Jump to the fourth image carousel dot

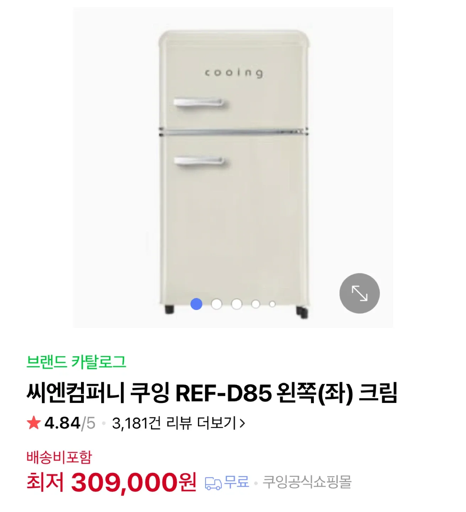tap(256, 304)
